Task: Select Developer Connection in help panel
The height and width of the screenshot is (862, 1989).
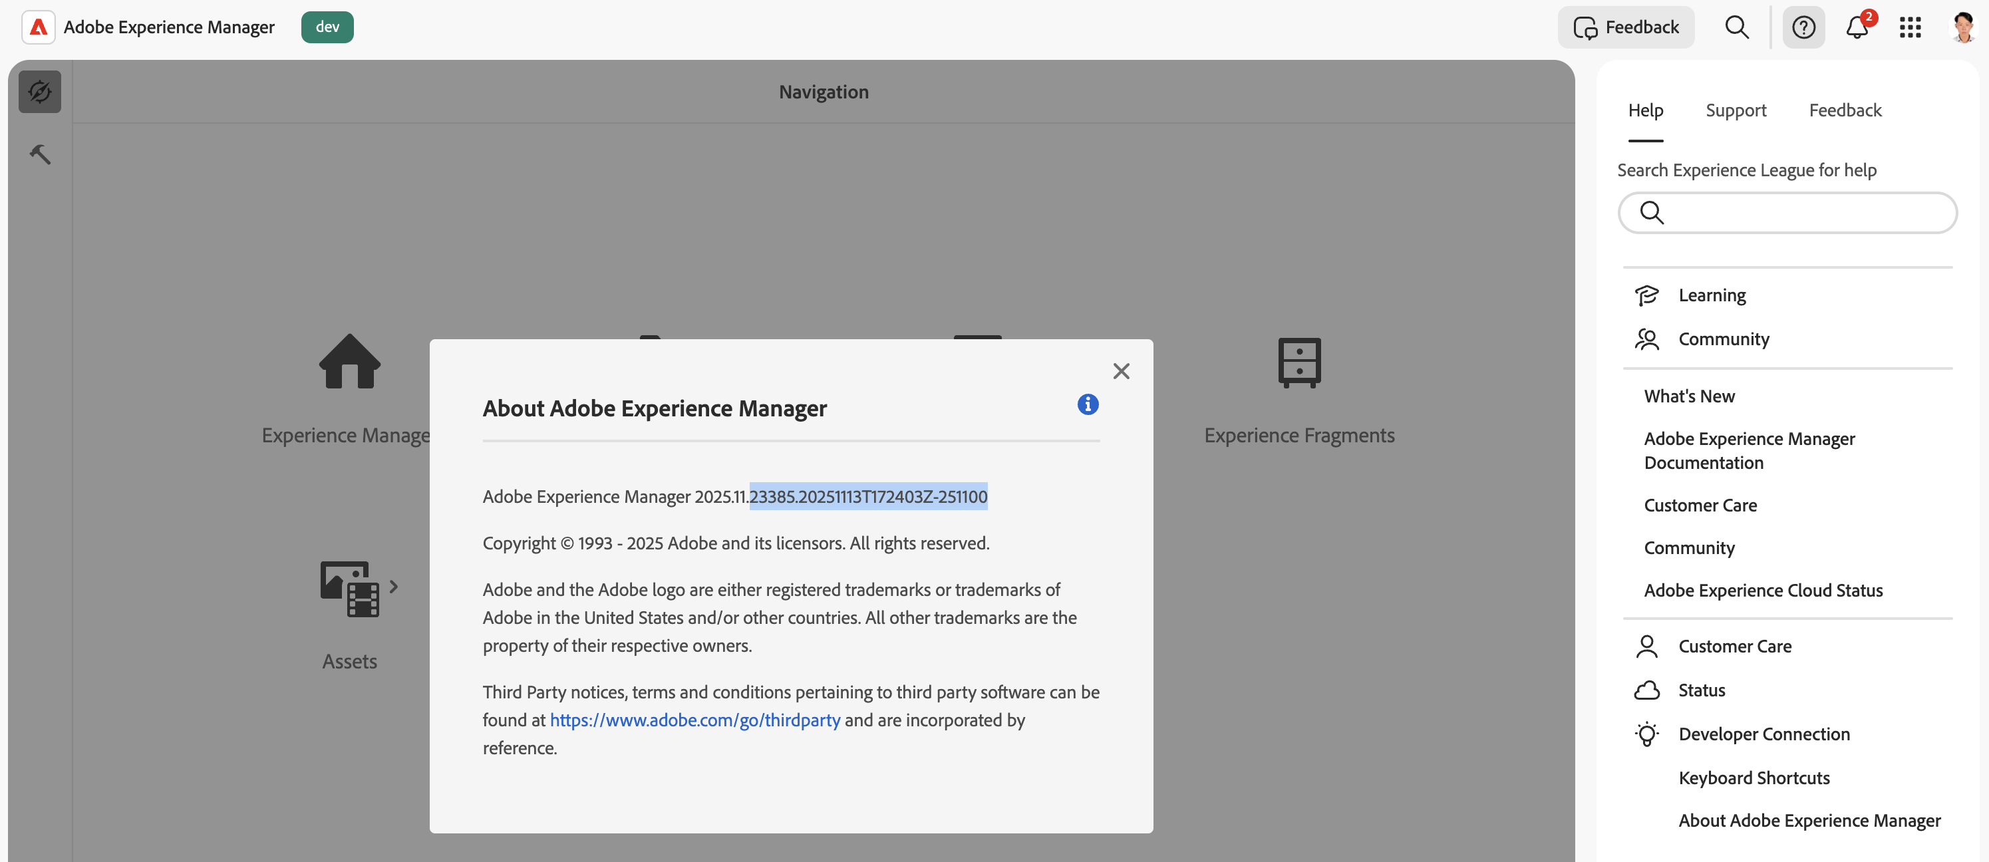Action: (x=1763, y=734)
